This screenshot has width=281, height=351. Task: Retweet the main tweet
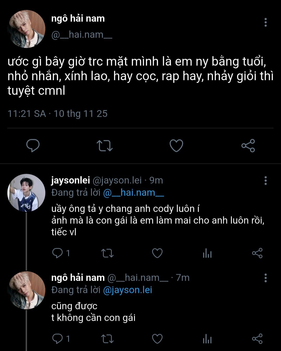[105, 145]
